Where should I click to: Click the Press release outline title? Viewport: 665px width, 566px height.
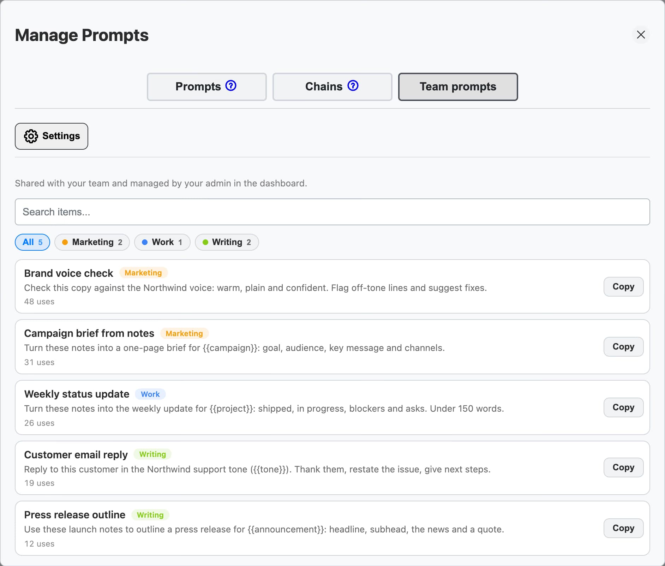coord(74,515)
